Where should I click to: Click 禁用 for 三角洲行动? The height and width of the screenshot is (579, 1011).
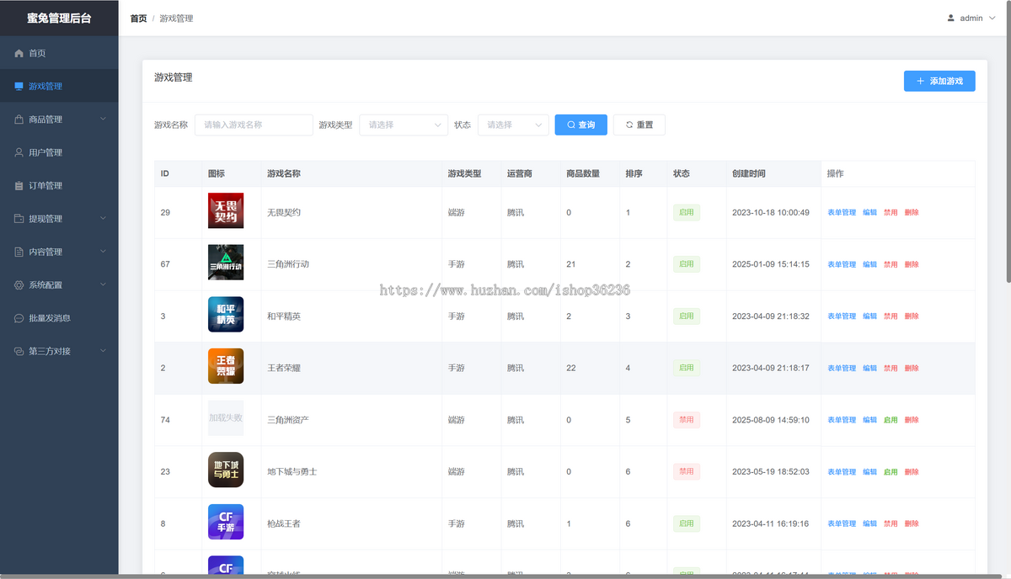click(x=891, y=264)
